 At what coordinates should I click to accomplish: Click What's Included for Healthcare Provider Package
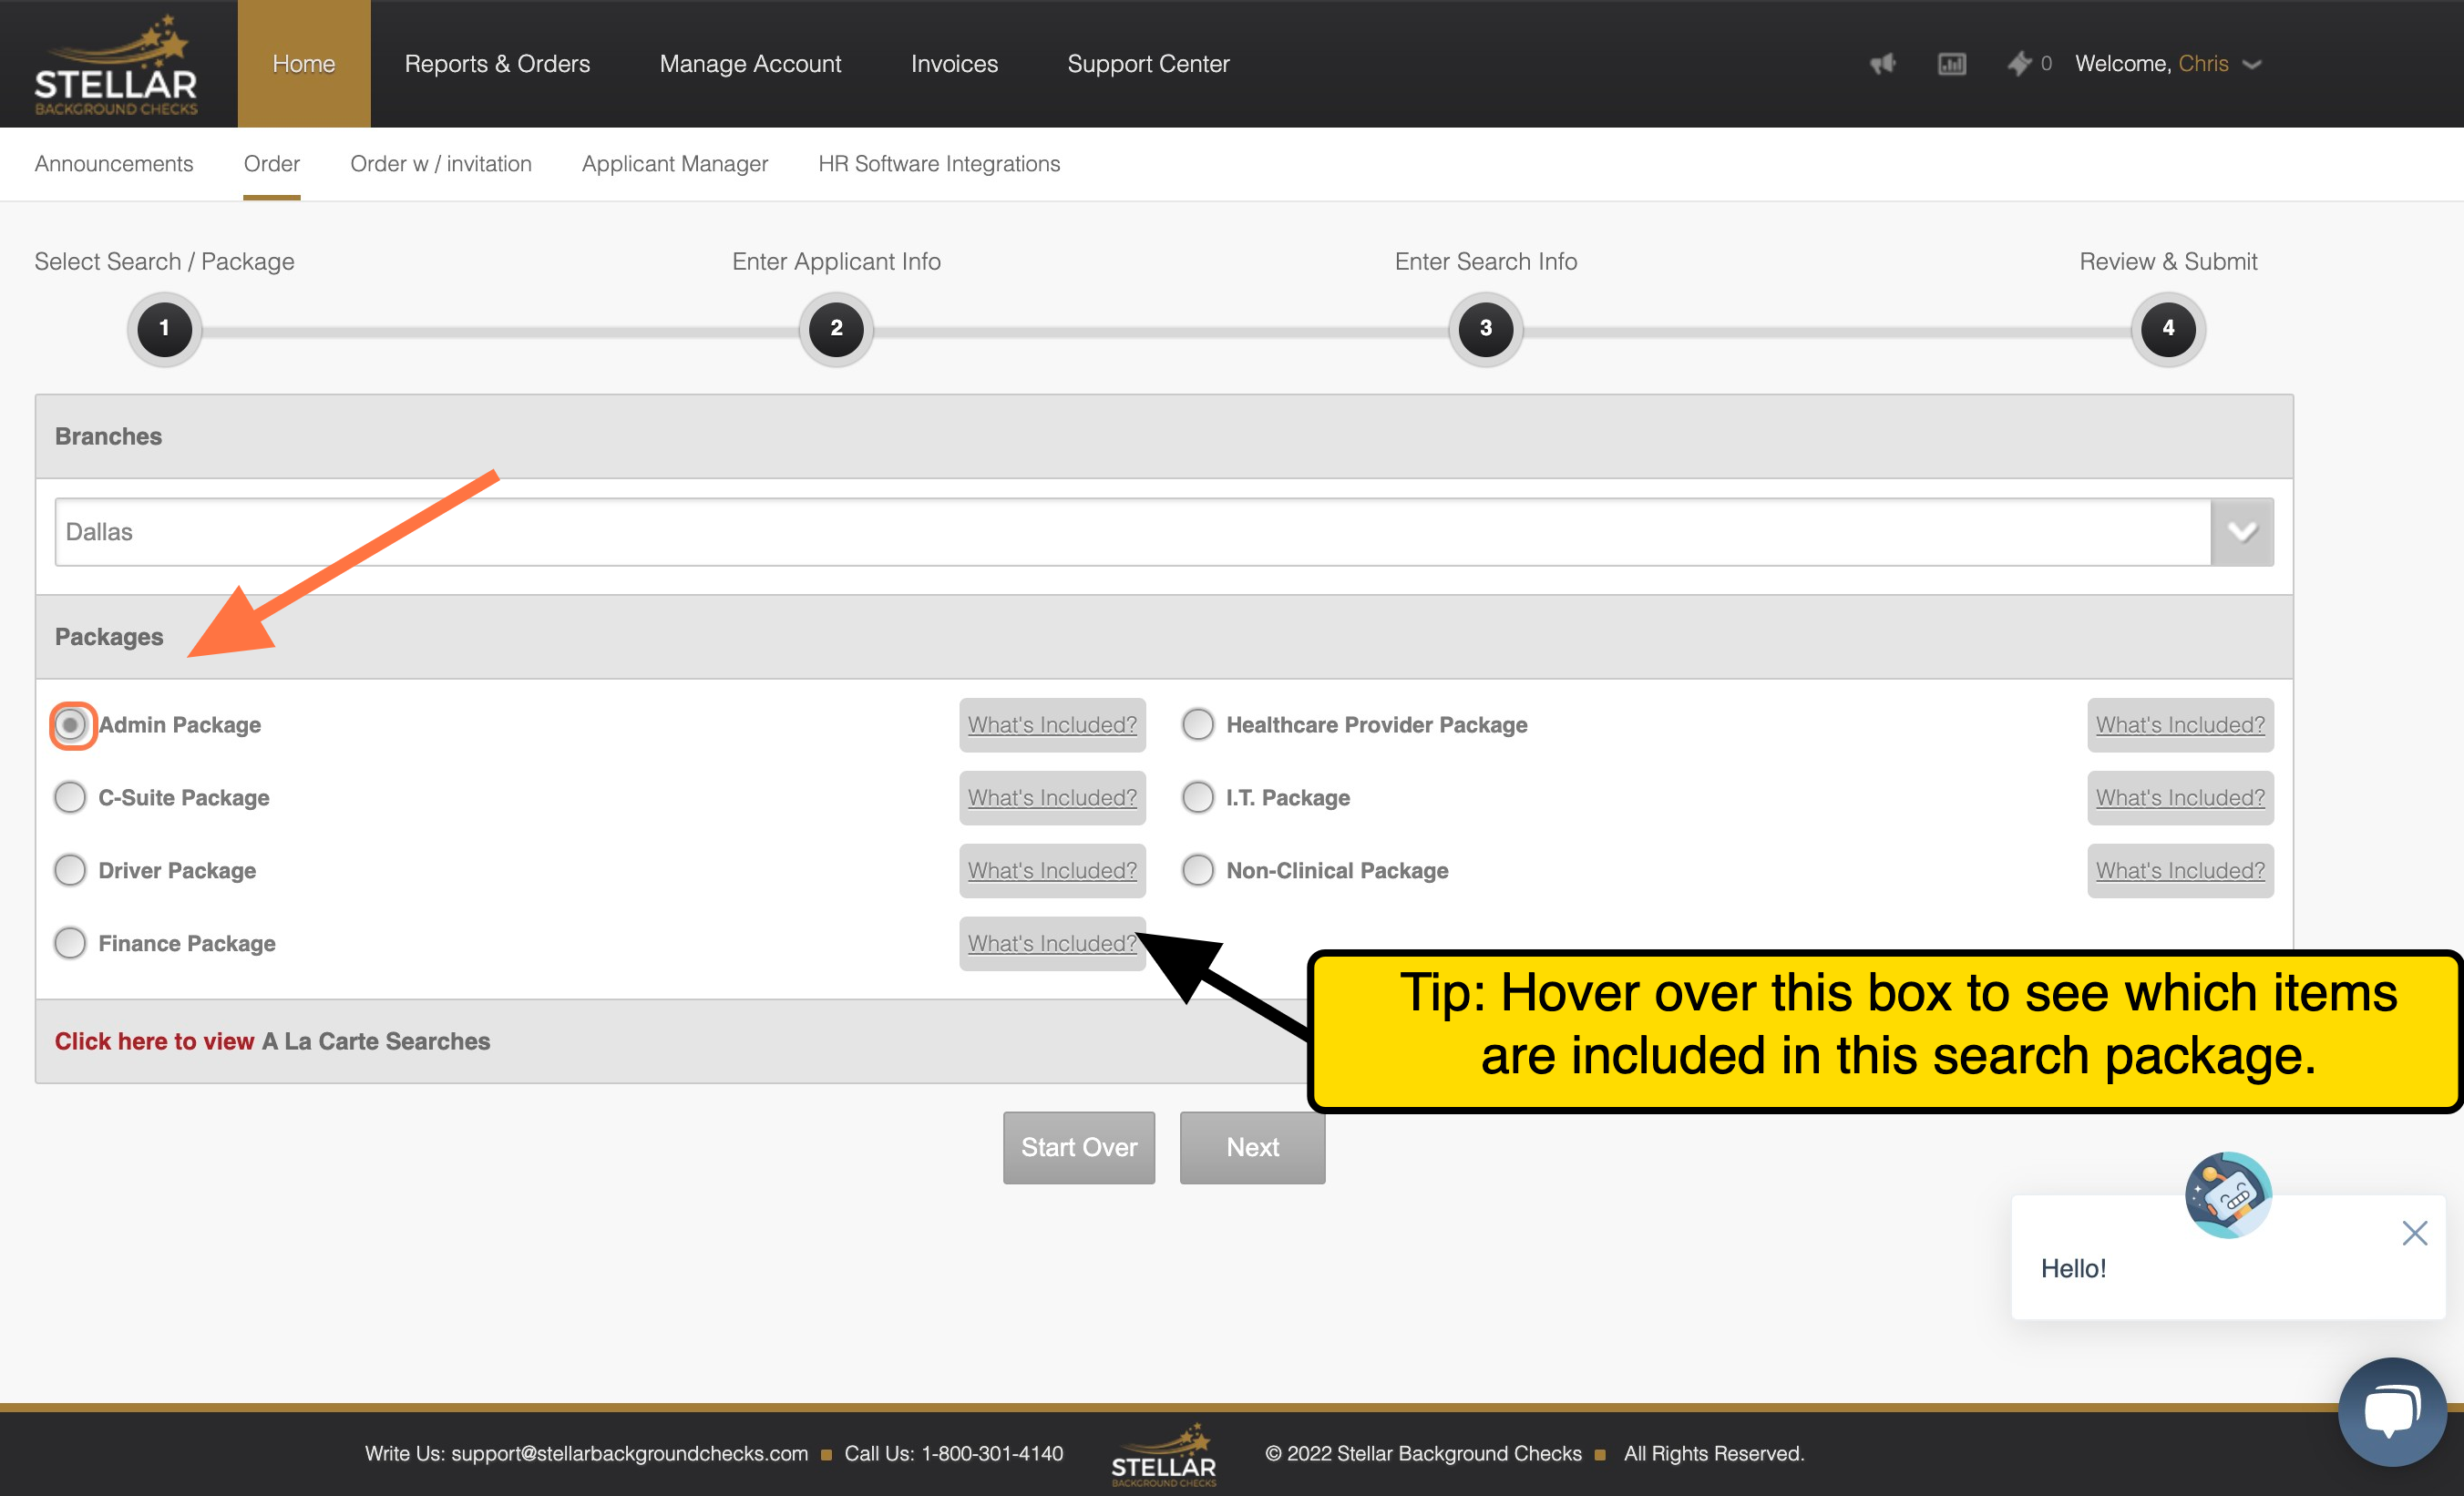point(2180,725)
